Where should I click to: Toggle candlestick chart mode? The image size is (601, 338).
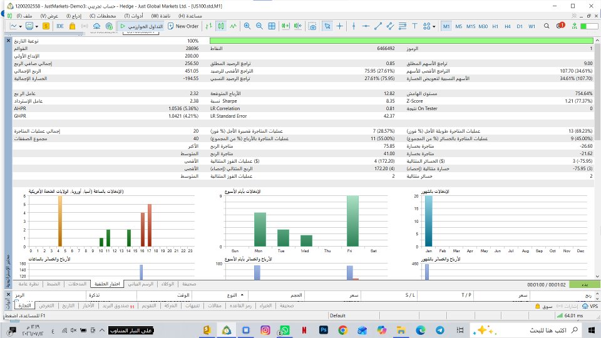[221, 26]
